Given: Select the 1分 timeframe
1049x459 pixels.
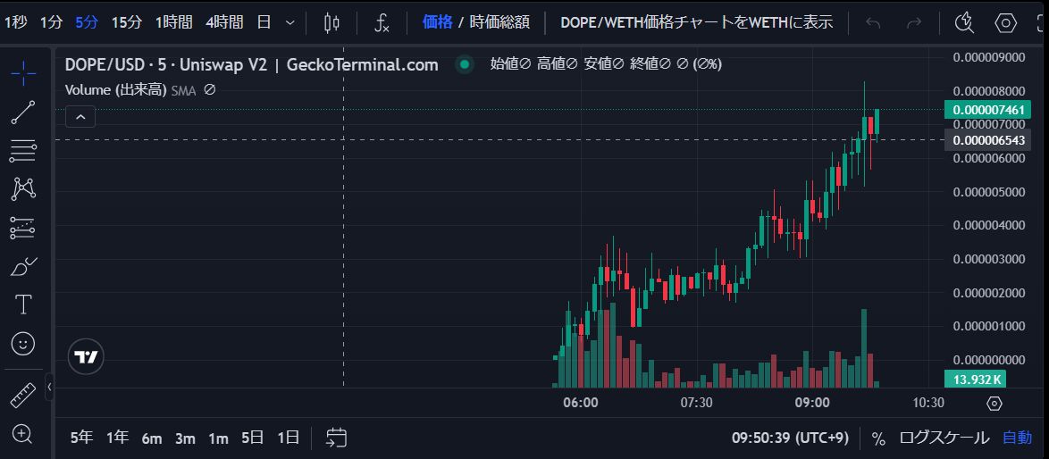Looking at the screenshot, I should click(51, 22).
